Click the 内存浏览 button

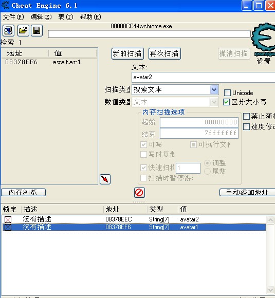(x=24, y=193)
